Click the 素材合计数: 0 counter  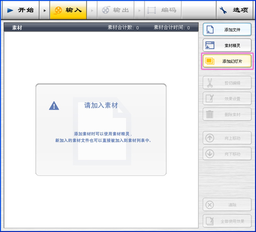coord(123,28)
